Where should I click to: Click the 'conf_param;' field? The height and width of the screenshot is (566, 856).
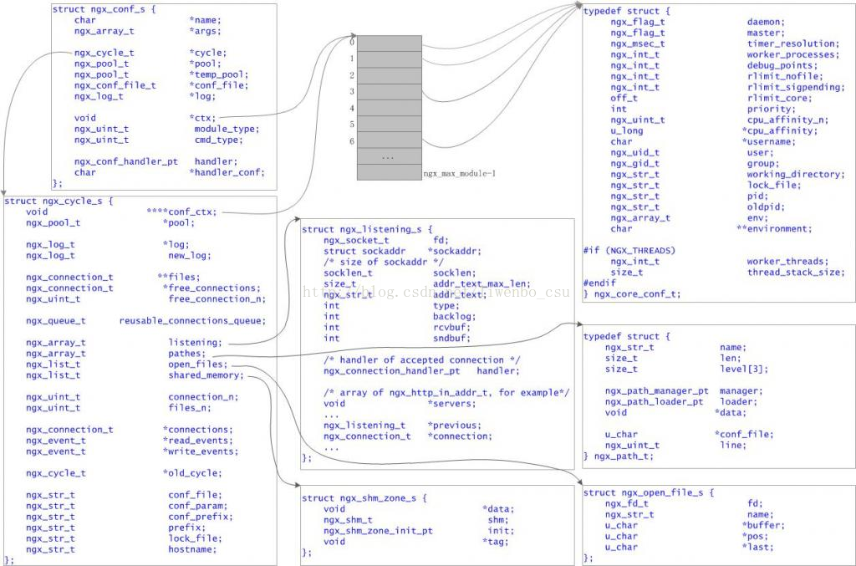[197, 507]
